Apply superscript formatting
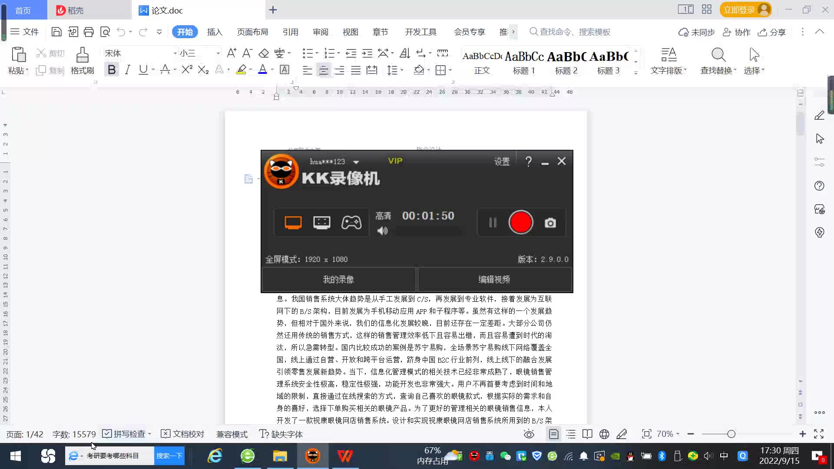Screen dimensions: 834x469 click(187, 69)
